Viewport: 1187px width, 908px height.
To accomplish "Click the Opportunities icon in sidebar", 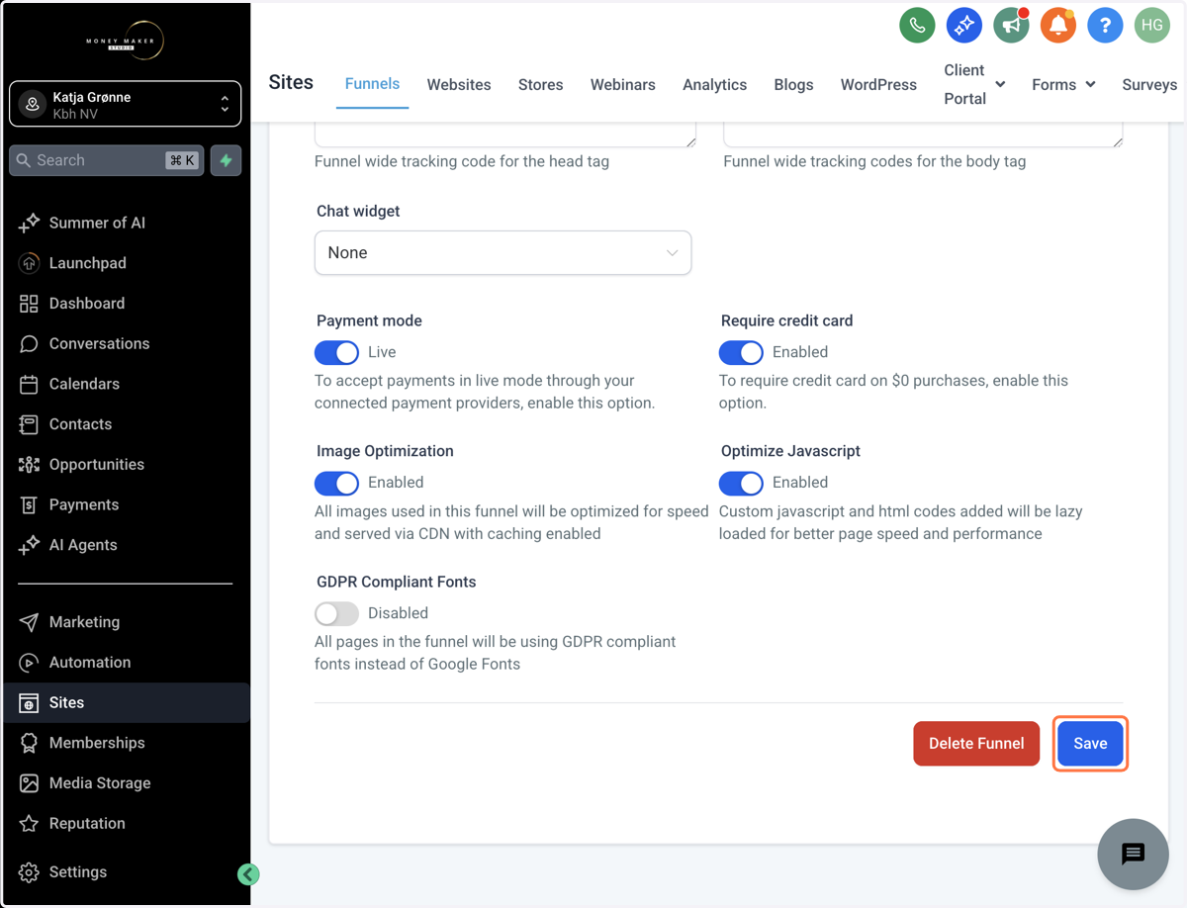I will [x=29, y=464].
